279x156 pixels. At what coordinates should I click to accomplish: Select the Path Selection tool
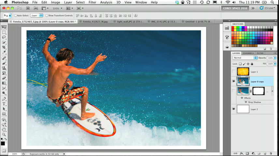click(x=4, y=109)
